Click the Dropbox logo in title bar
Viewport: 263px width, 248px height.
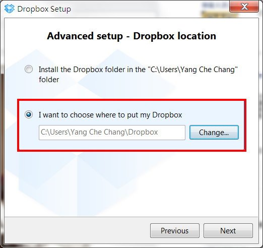click(10, 9)
